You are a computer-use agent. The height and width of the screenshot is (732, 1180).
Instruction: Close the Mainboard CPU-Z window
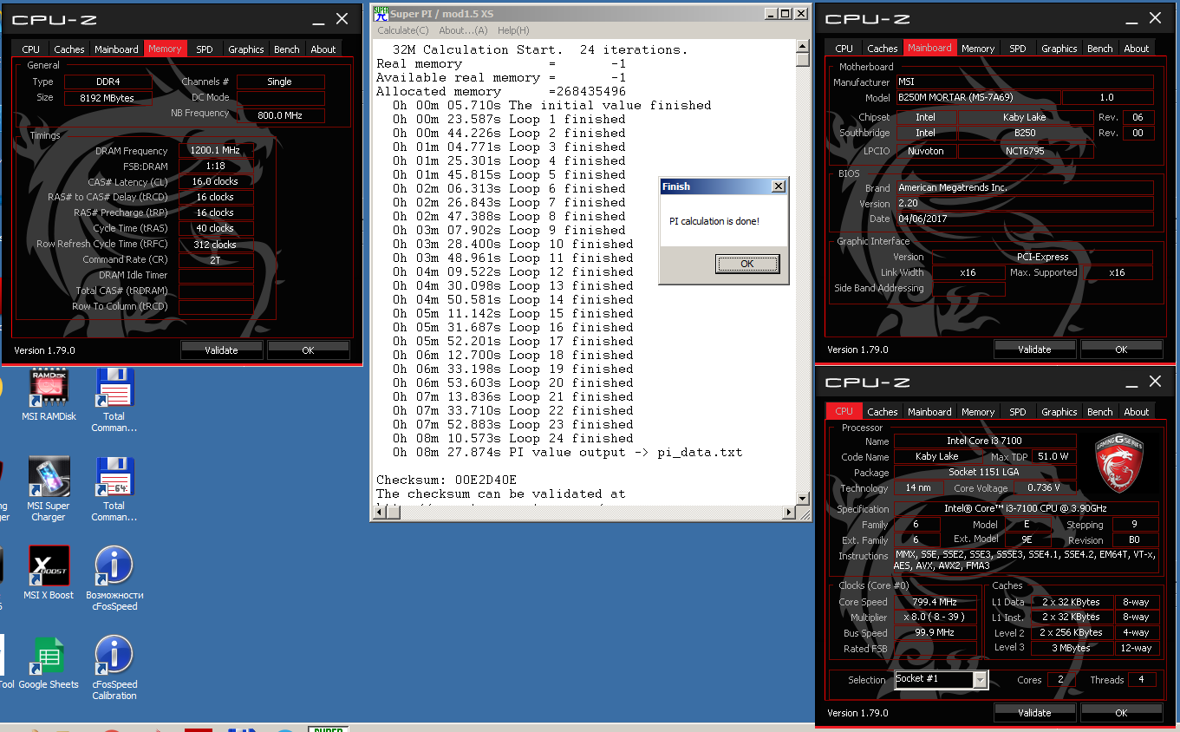click(x=1155, y=18)
